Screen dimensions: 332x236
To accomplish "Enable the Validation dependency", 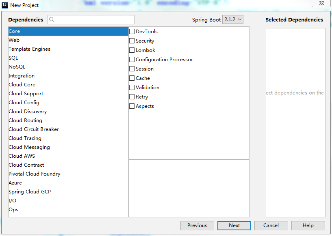I will [132, 87].
